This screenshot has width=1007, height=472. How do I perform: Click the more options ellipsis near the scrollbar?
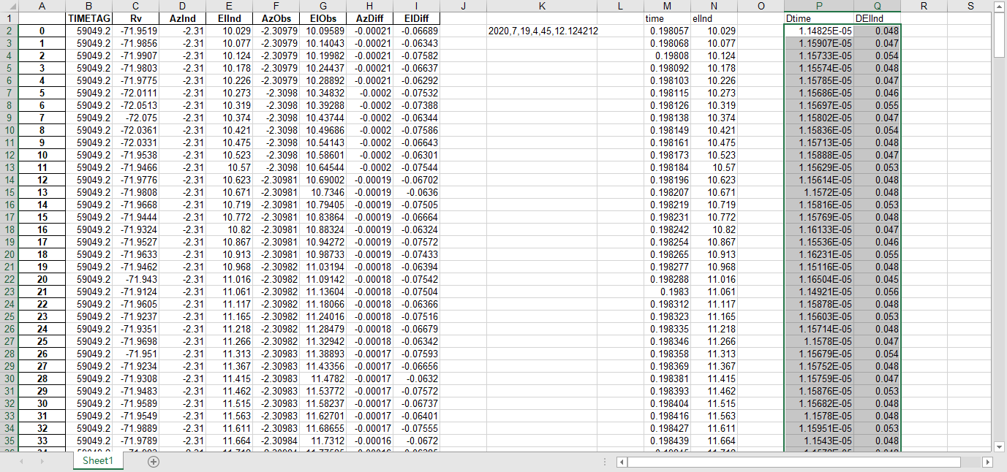point(603,461)
